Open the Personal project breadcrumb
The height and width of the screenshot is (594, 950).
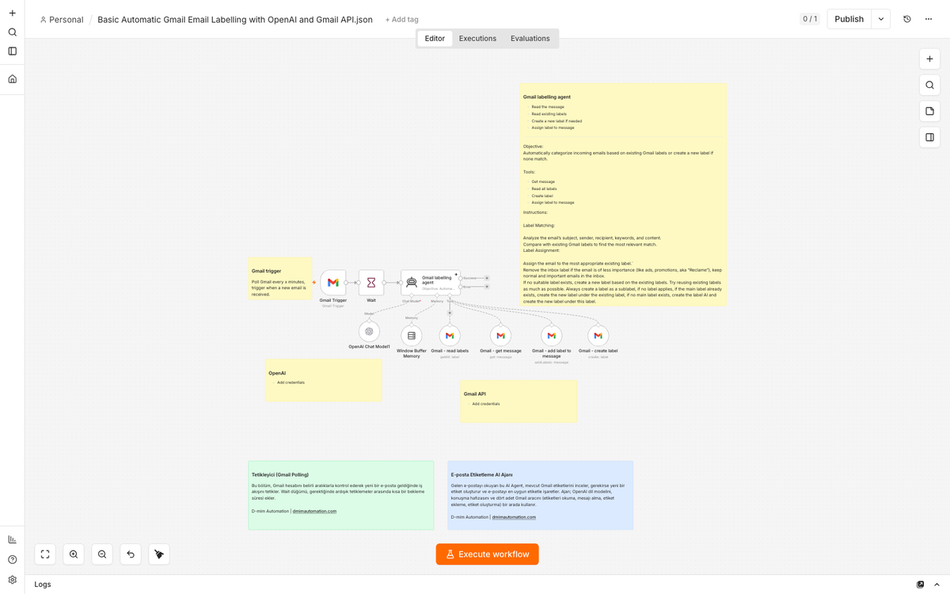click(x=62, y=20)
